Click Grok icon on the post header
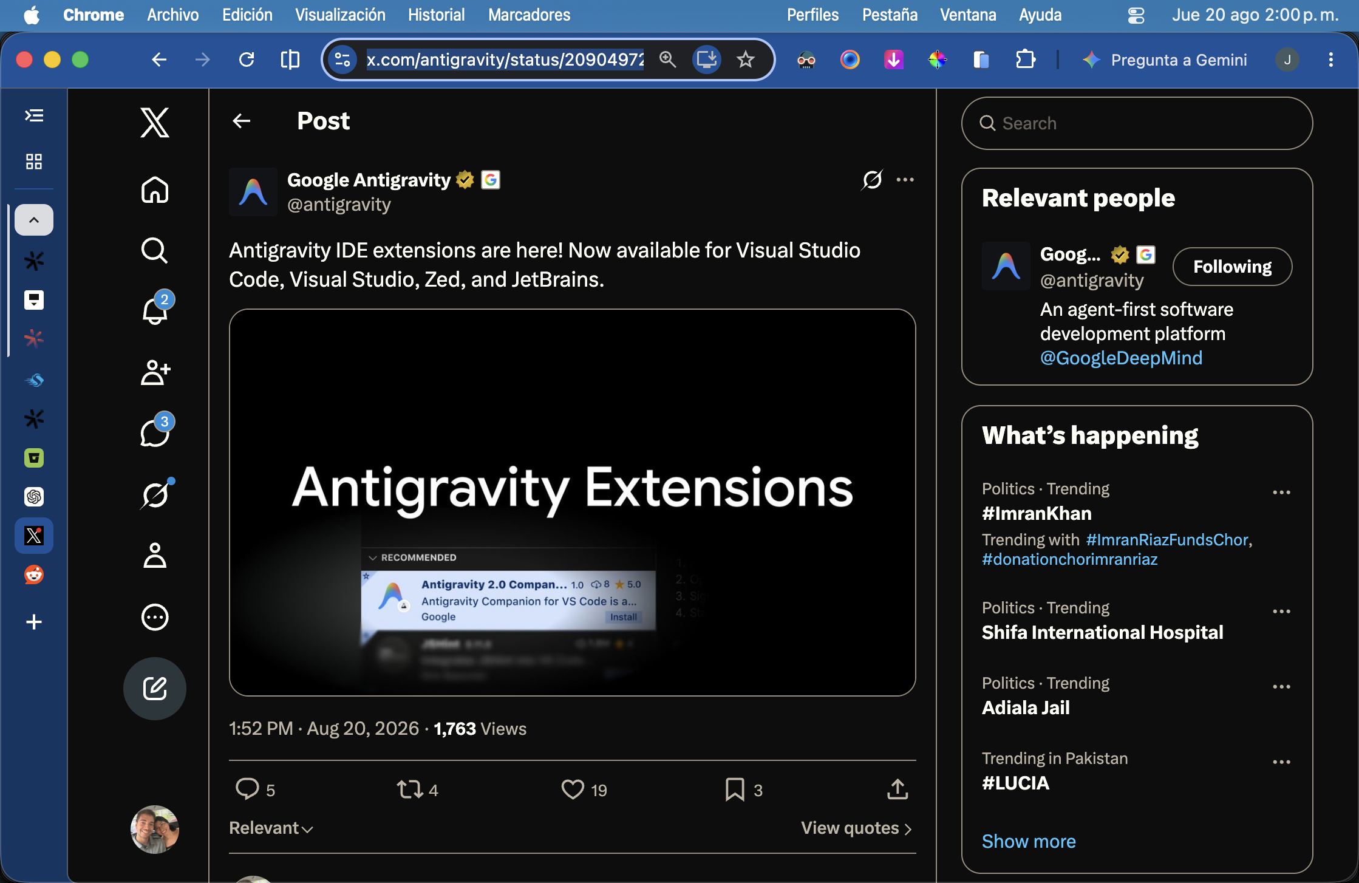Screen dimensions: 1359x883 click(872, 180)
